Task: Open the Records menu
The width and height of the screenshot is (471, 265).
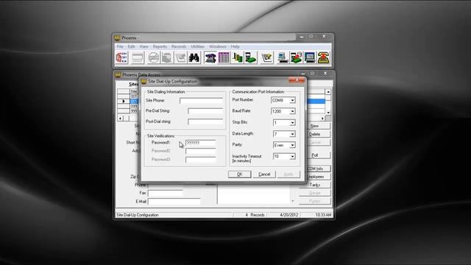Action: tap(179, 46)
